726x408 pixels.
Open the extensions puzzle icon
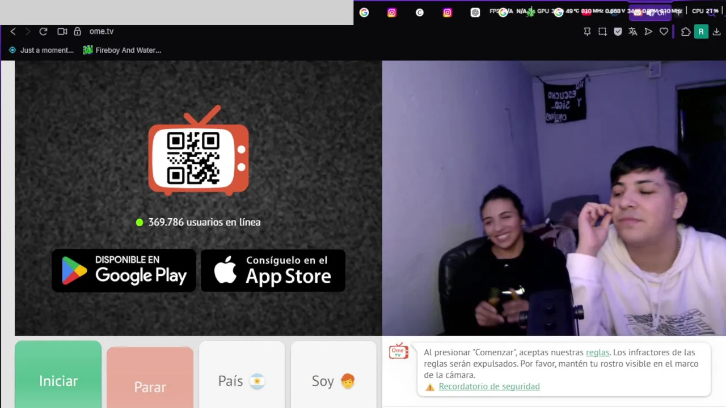(x=686, y=32)
